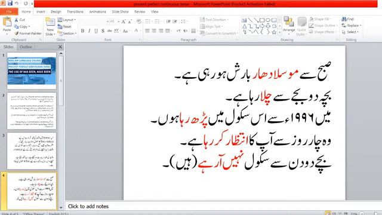Clear all formatting with the eraser icon

(x=139, y=21)
